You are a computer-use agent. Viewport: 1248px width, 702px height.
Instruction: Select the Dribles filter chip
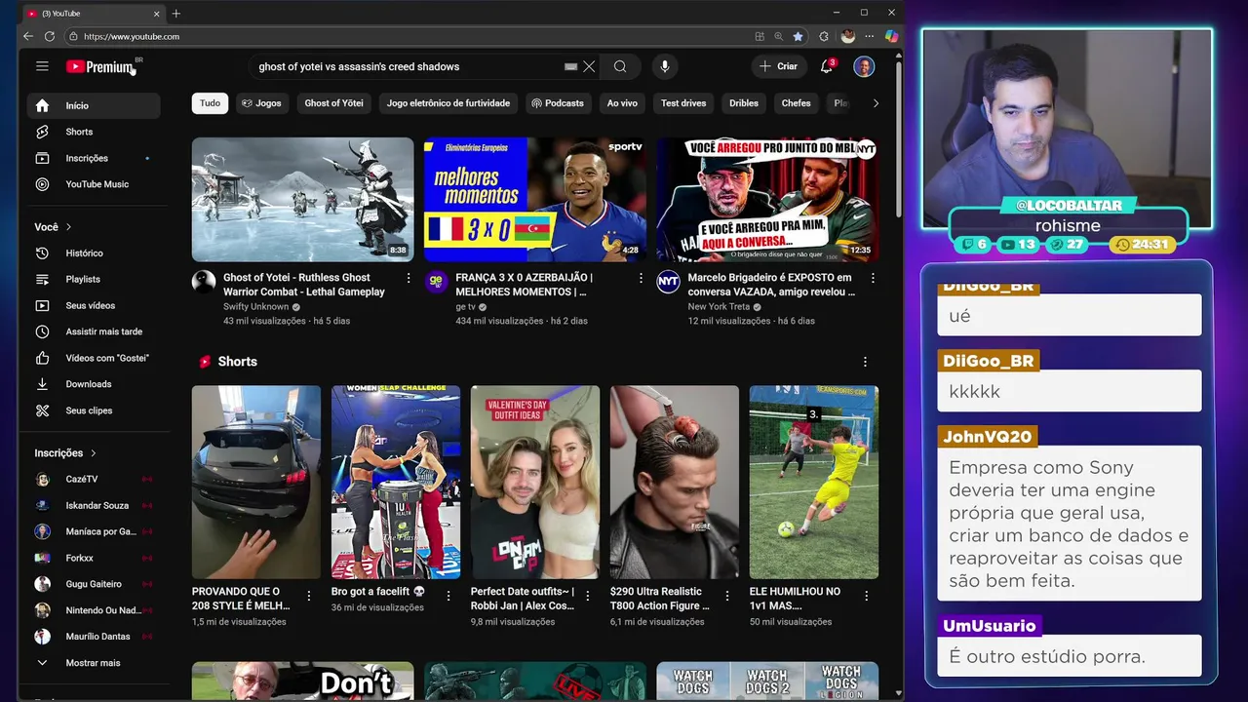744,103
